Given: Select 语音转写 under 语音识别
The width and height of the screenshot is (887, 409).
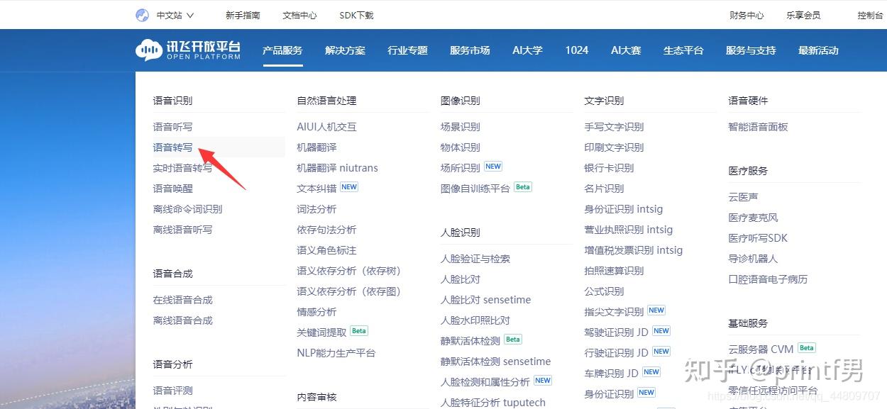Looking at the screenshot, I should coord(172,147).
